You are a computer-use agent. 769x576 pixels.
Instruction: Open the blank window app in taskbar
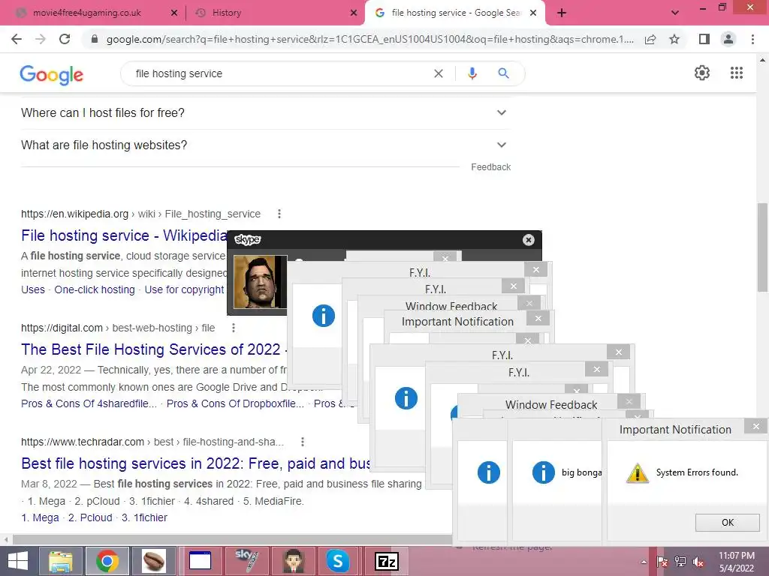pos(200,561)
